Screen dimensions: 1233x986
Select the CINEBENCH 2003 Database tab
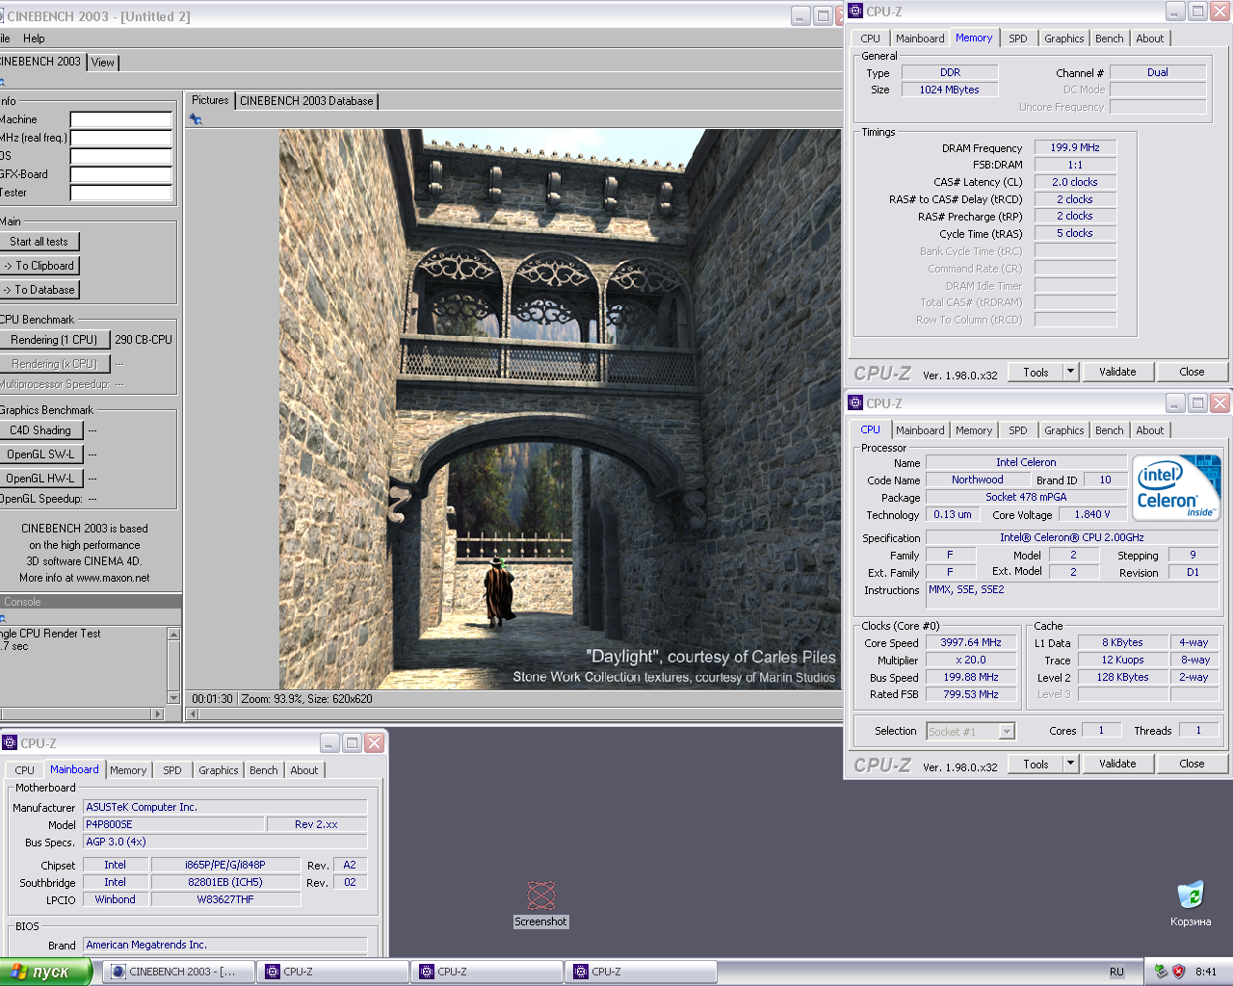click(x=306, y=101)
